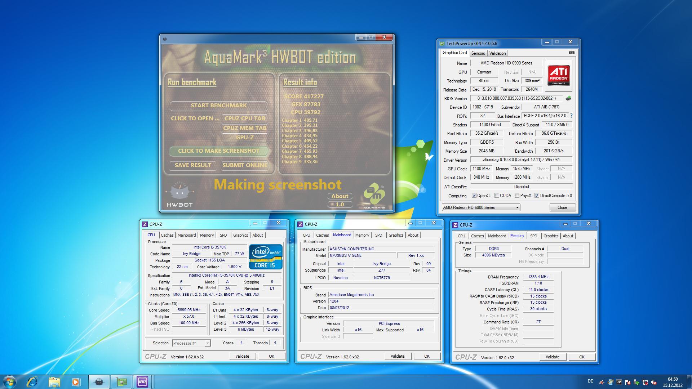Click START BENCHMARK in AquaMark
The width and height of the screenshot is (692, 389).
(219, 106)
